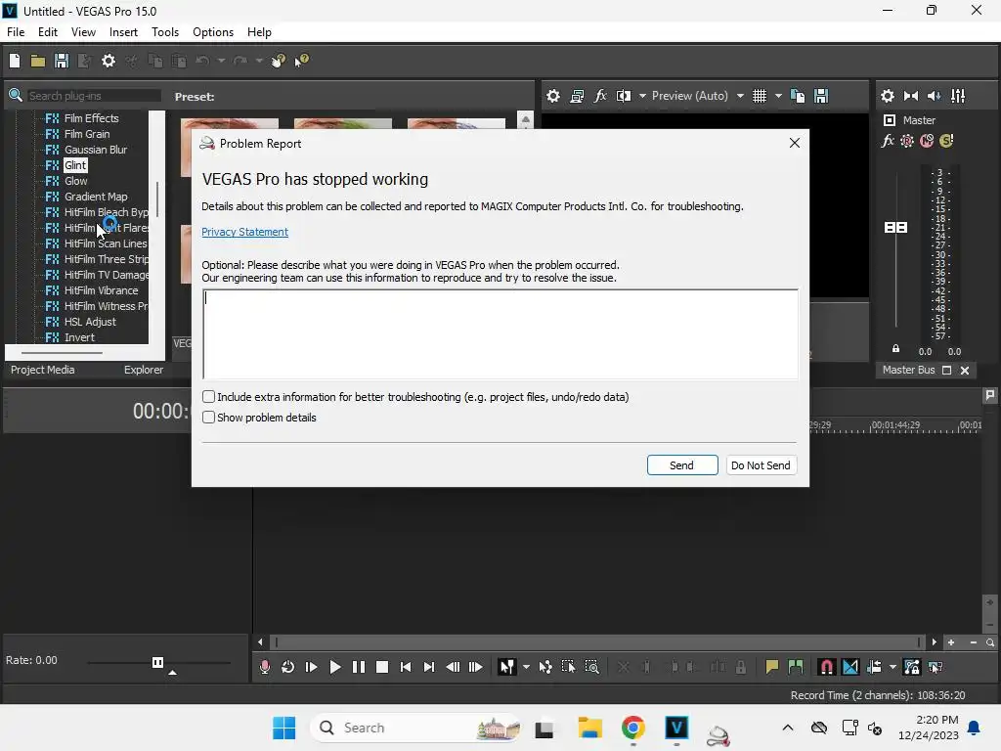
Task: Click the Record microphone button
Action: coord(264,667)
